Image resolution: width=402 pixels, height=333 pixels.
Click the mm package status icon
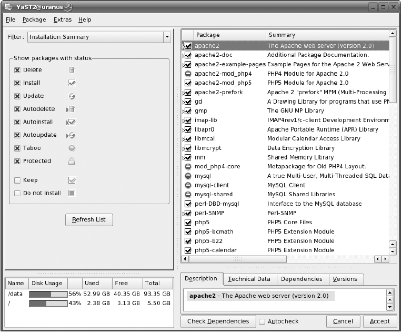[x=187, y=157]
